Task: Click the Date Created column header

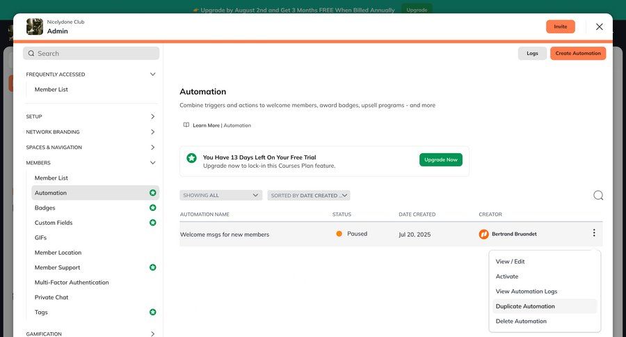Action: 417,214
